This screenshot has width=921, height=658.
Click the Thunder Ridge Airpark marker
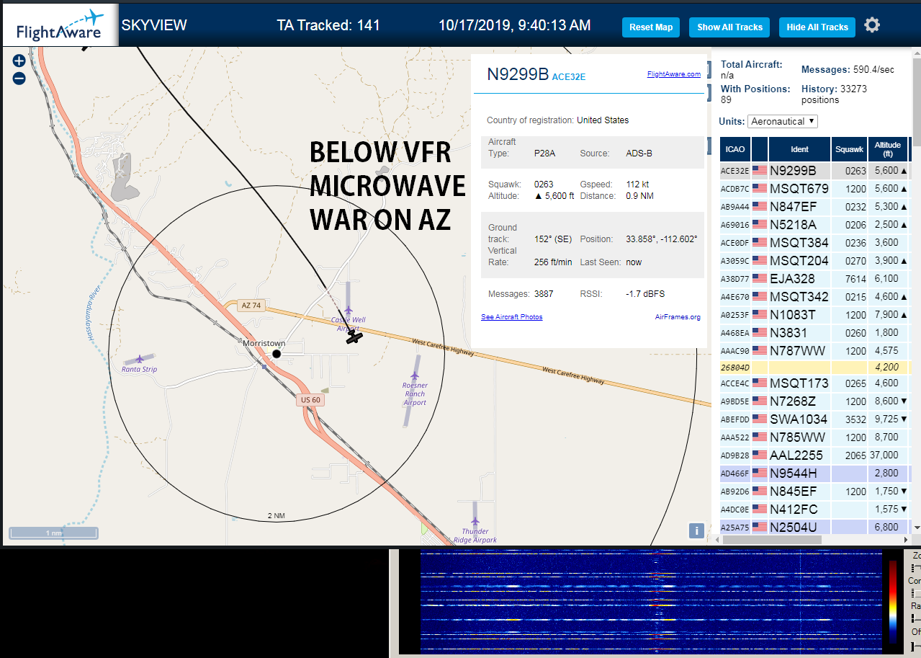pos(475,522)
